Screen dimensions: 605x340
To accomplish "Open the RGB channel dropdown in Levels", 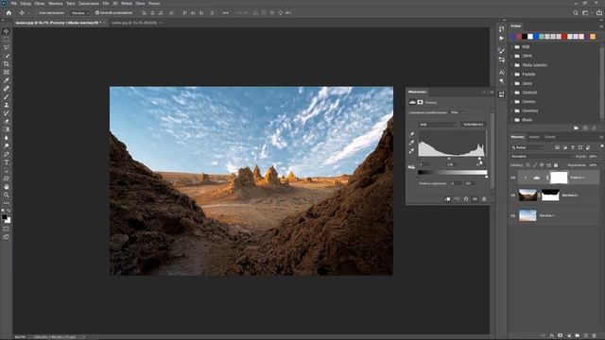I will [438, 125].
